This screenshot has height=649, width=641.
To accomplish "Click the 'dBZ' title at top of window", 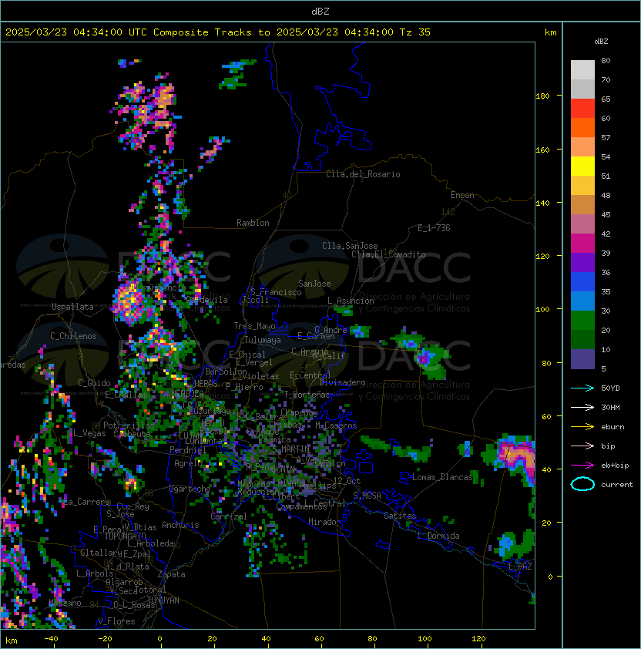I will click(x=320, y=12).
